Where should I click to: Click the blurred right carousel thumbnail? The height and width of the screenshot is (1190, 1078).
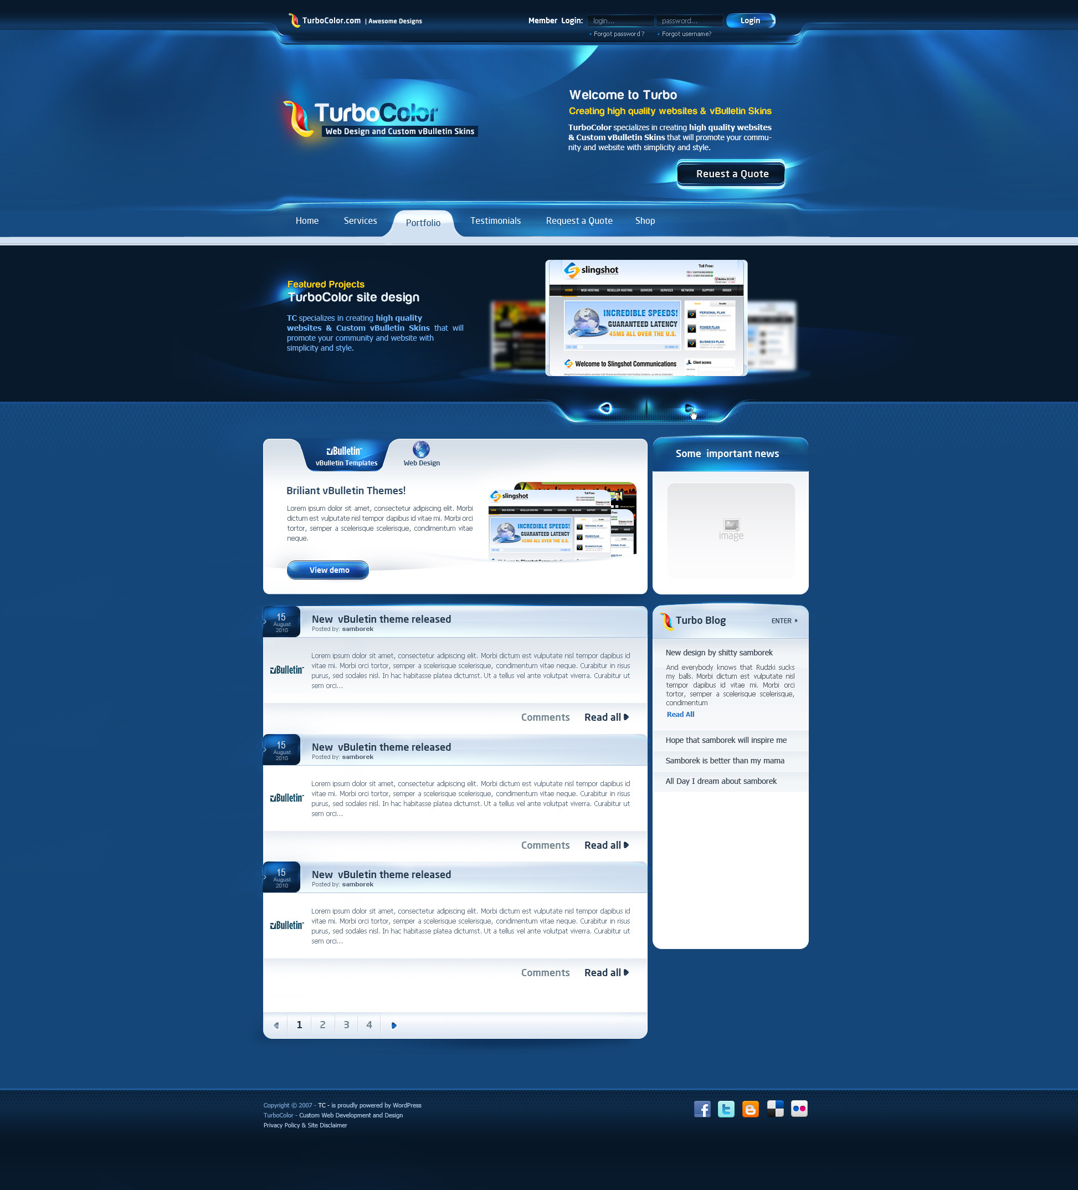772,335
